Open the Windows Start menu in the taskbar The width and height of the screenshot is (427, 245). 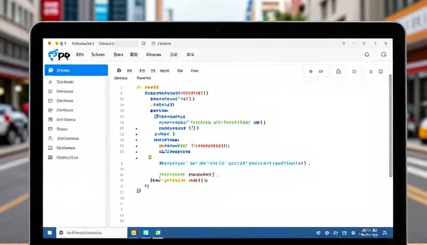[x=49, y=233]
